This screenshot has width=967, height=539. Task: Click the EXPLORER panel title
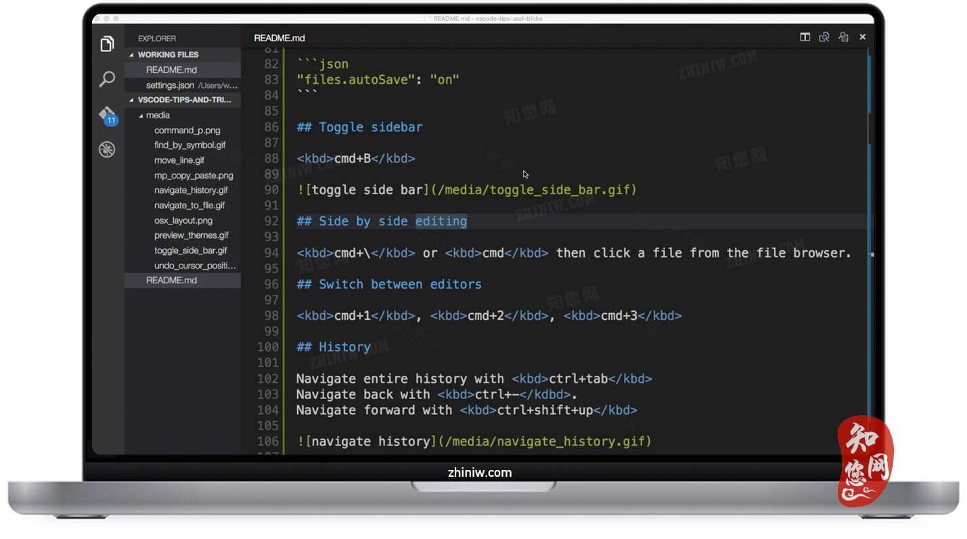point(157,39)
